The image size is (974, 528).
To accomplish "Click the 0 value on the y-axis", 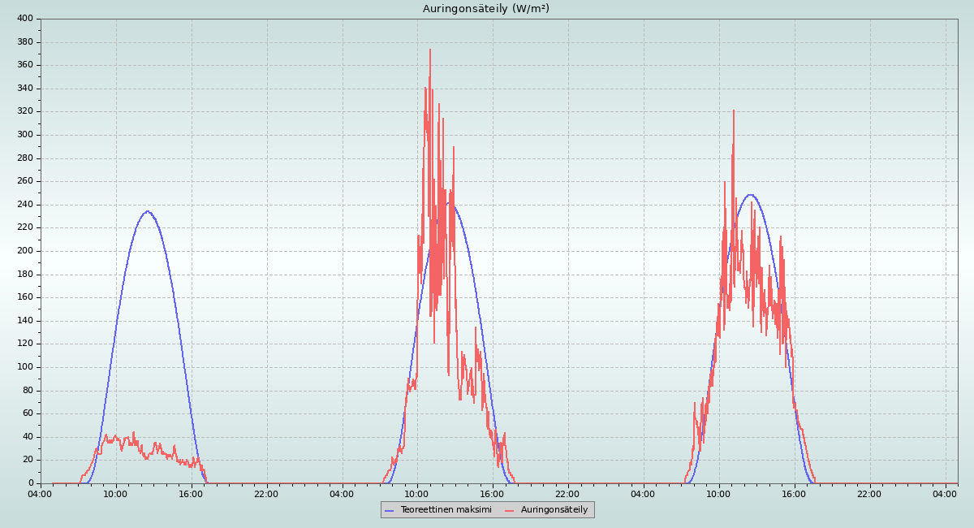I will [30, 483].
